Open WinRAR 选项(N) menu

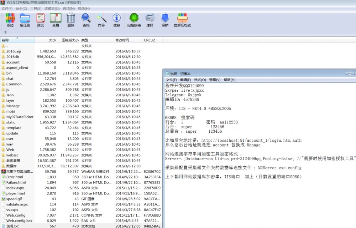[x=69, y=9]
